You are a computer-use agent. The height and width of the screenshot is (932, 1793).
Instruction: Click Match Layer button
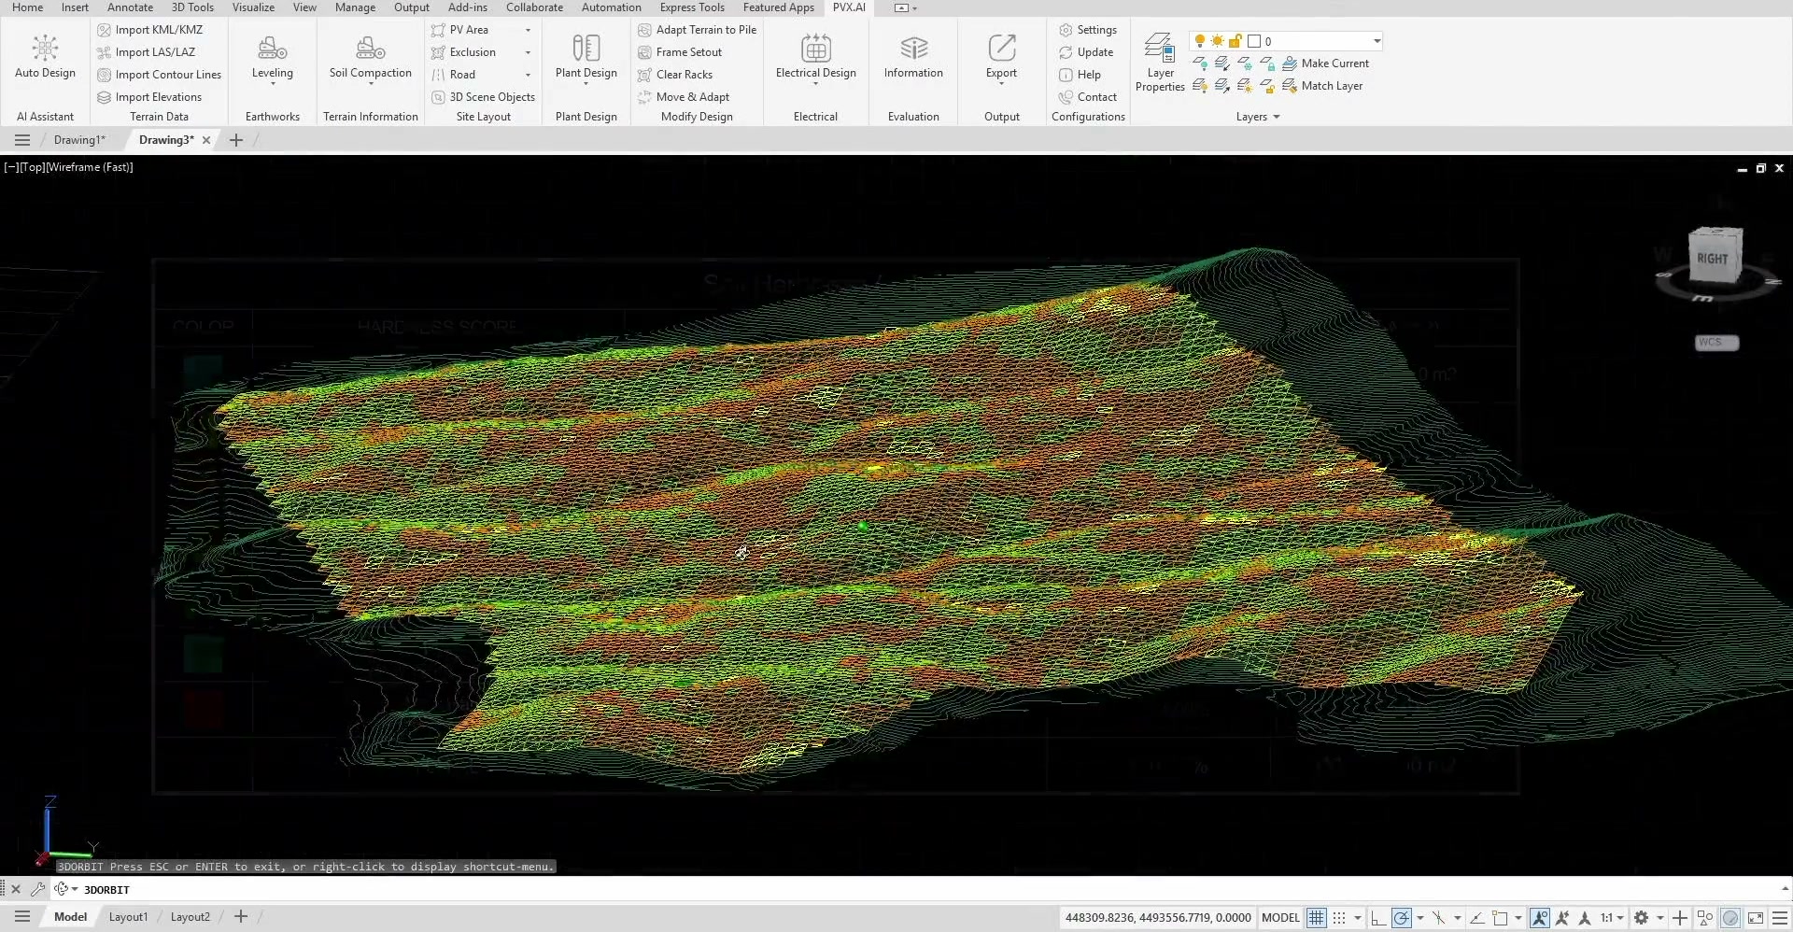1321,86
